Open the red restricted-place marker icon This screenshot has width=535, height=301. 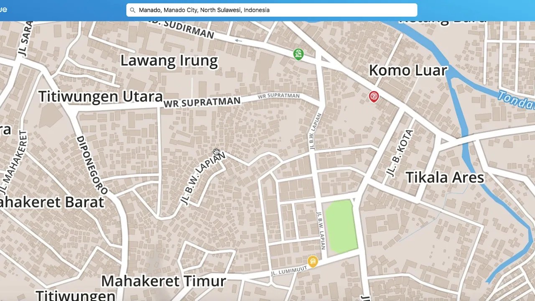374,97
